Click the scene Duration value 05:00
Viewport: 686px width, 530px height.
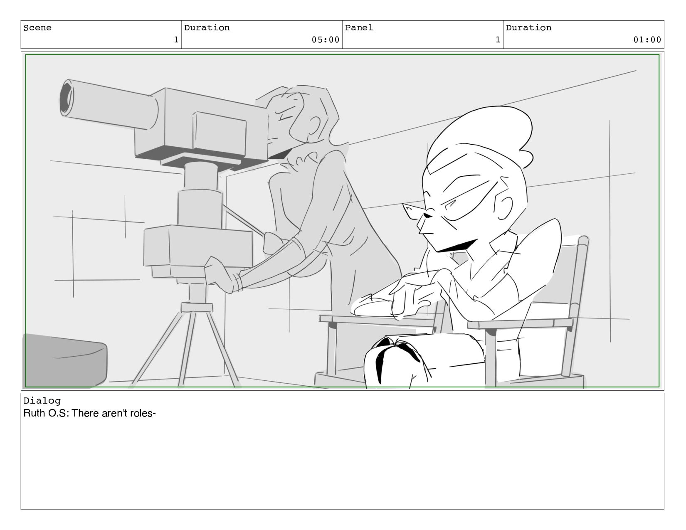pyautogui.click(x=326, y=40)
